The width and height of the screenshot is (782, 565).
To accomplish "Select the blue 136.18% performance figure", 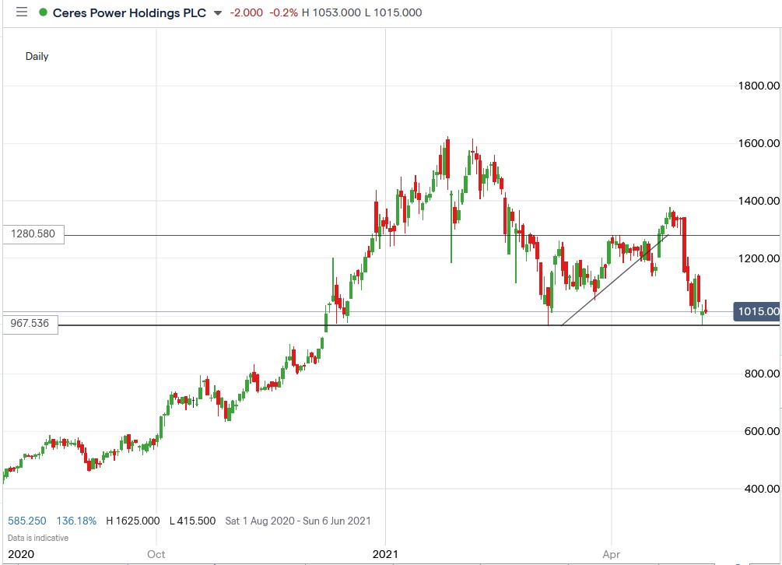I will [78, 521].
